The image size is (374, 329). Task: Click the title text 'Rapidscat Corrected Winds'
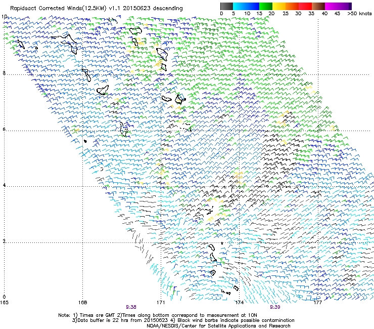[x=46, y=9]
